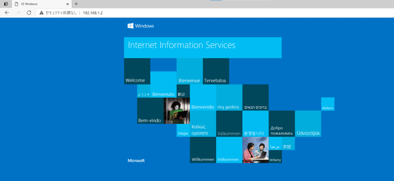Screen dimensions: 394x181
Task: Click the Tervetuloa tile
Action: (x=216, y=71)
